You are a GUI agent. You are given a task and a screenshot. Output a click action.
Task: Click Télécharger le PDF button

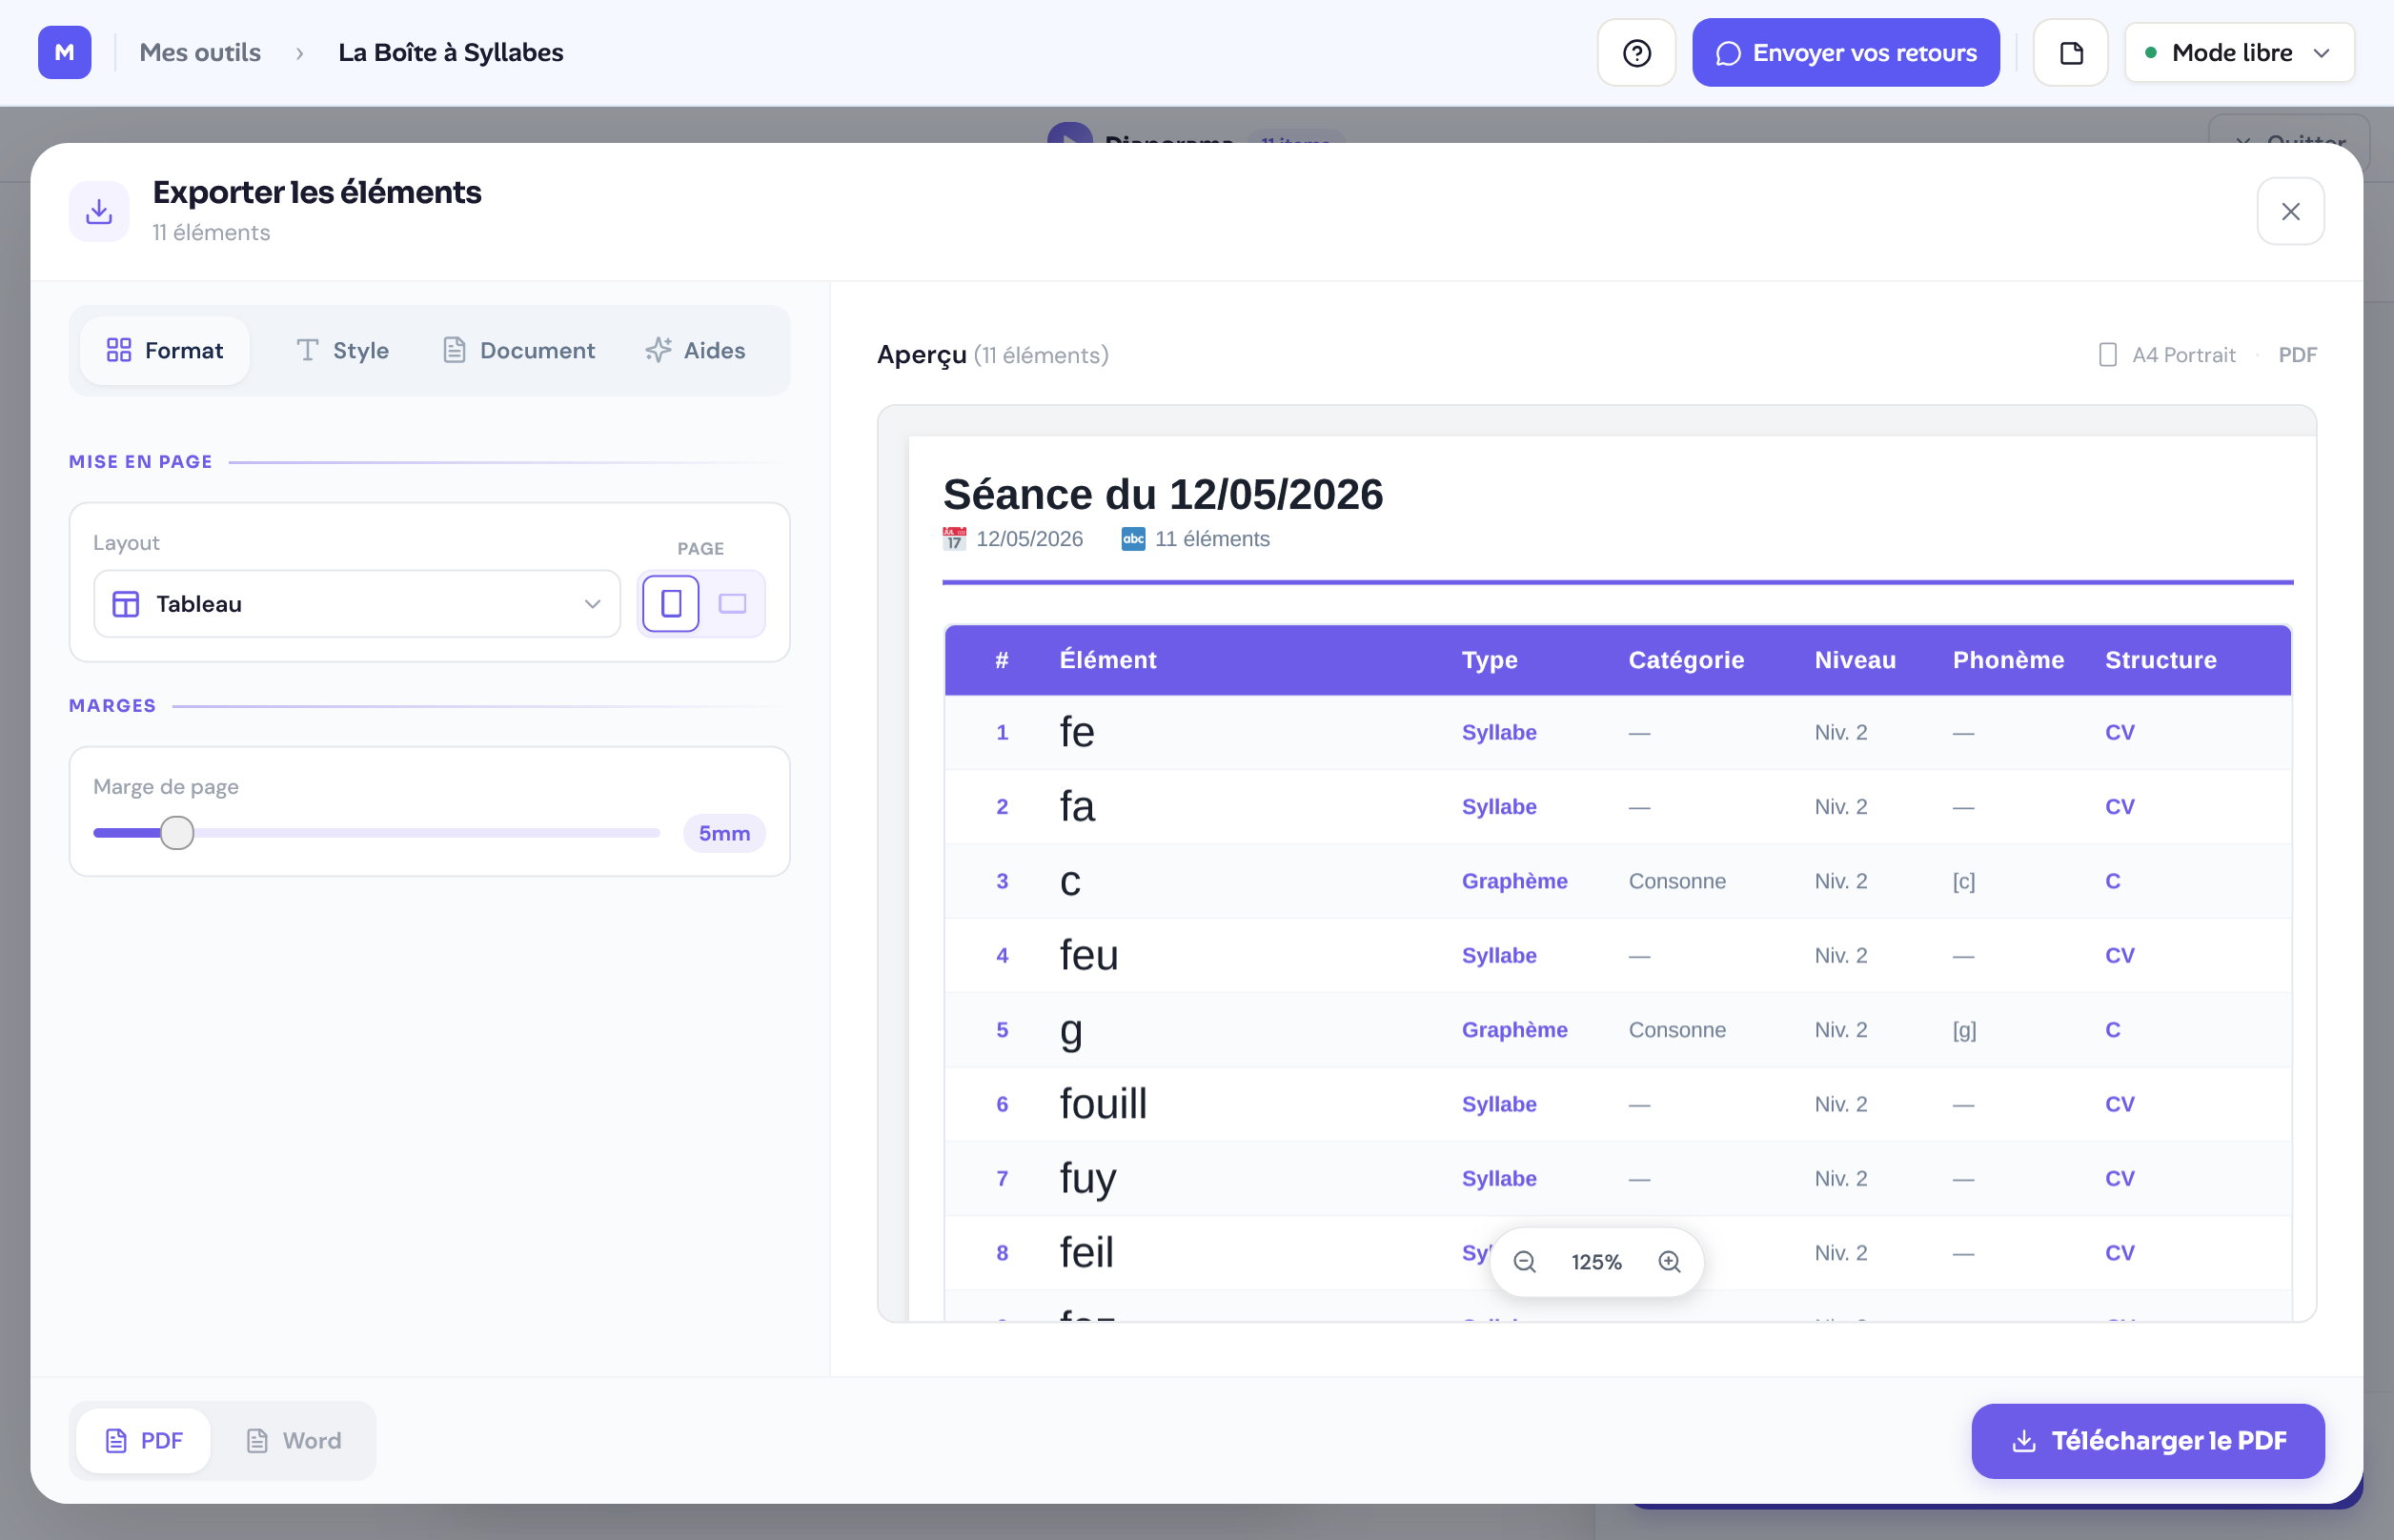(x=2147, y=1440)
